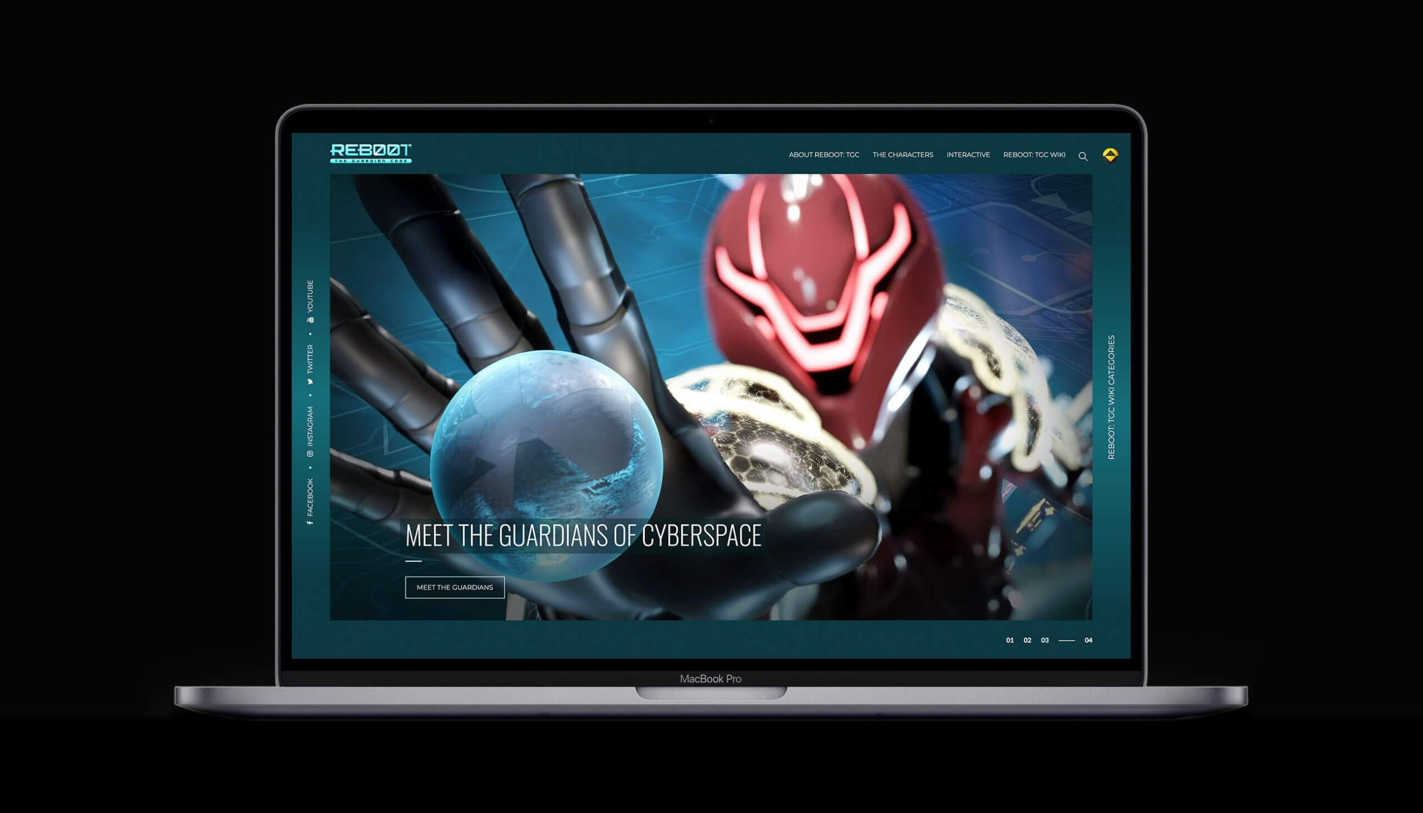Click the ReBoot Guardian Code logo
The height and width of the screenshot is (813, 1423).
pos(370,153)
